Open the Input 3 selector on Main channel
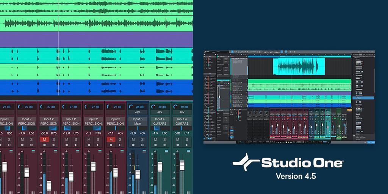 138,119
